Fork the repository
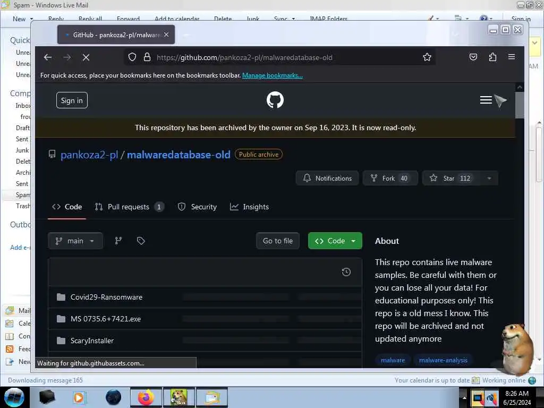Image resolution: width=544 pixels, height=408 pixels. click(x=390, y=178)
